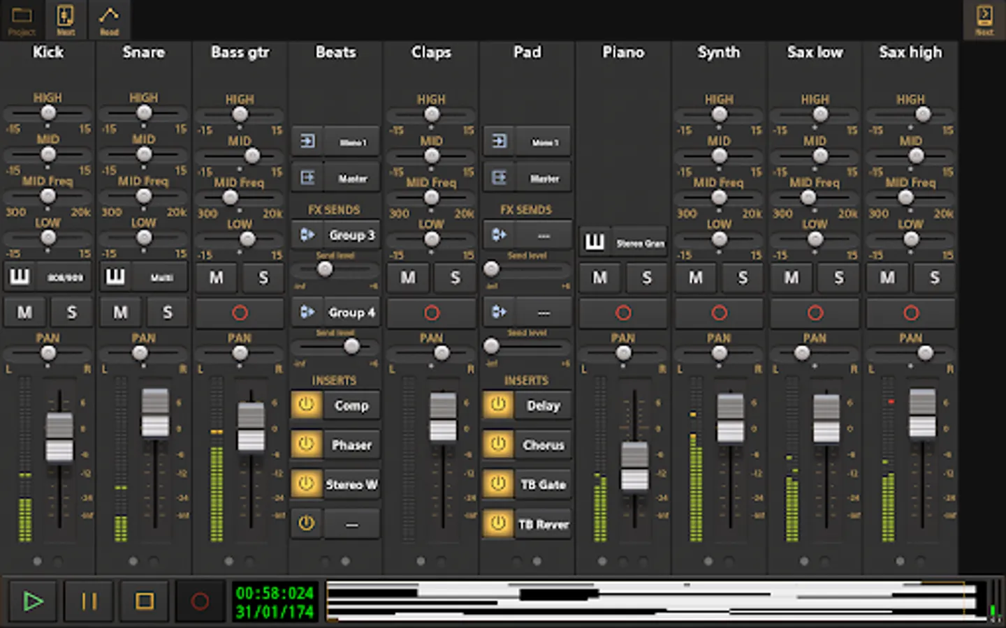Open the Snare track instrument keyboard icon
Screen dimensions: 1006x628
coord(115,277)
